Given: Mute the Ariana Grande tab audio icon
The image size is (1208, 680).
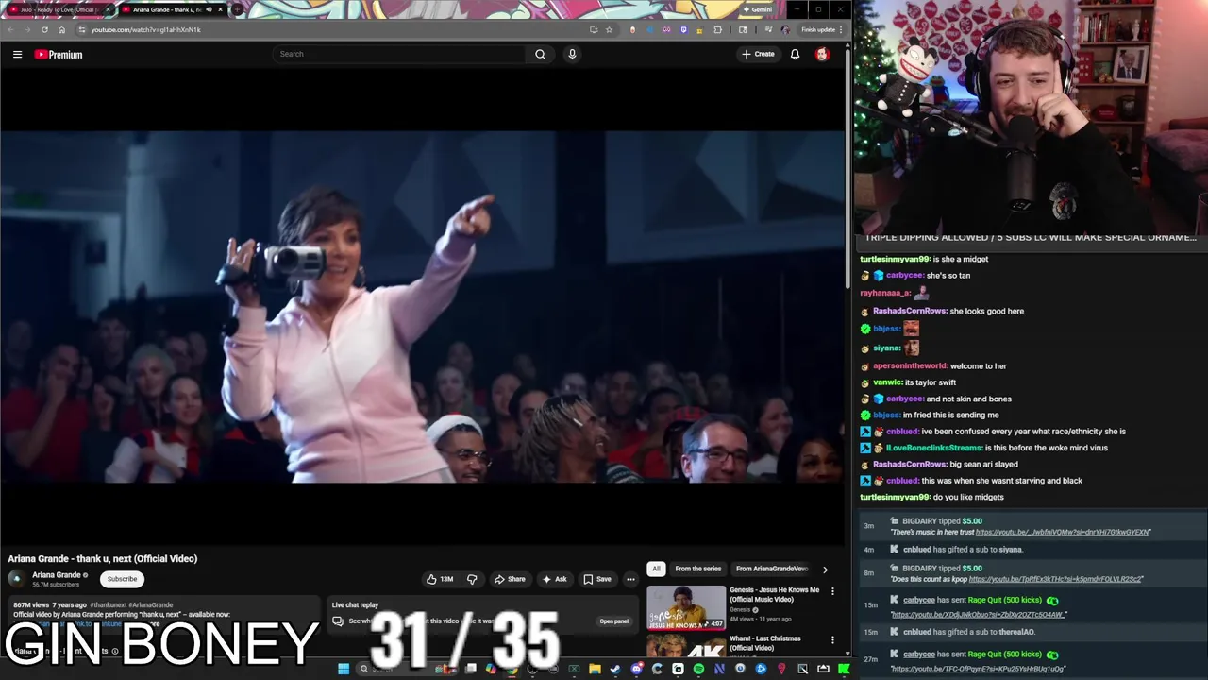Looking at the screenshot, I should coord(209,9).
